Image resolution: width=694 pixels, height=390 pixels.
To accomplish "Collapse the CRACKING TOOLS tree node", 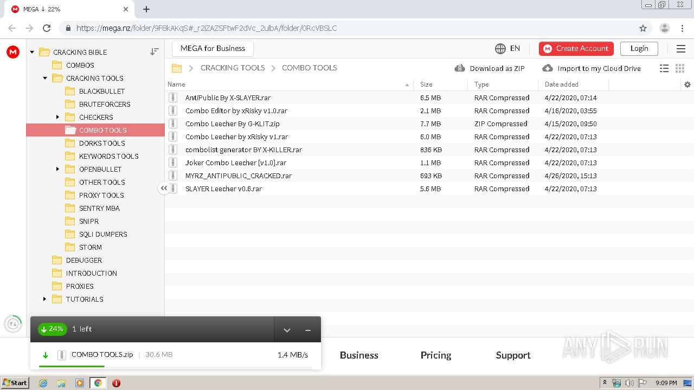I will coord(45,78).
